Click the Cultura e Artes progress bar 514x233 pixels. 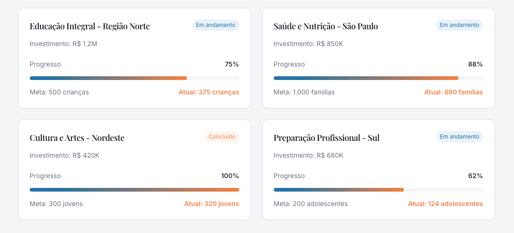click(134, 190)
